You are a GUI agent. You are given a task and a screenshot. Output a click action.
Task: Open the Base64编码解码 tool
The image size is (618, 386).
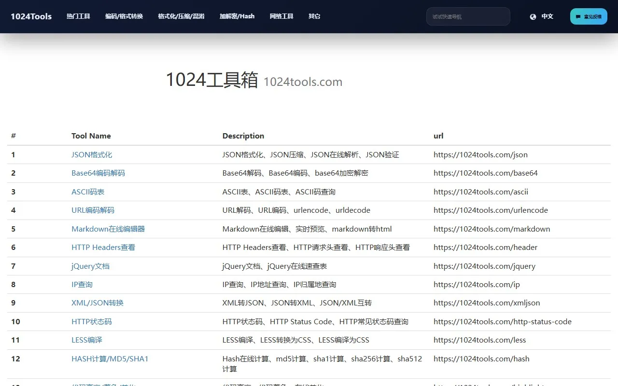coord(98,173)
